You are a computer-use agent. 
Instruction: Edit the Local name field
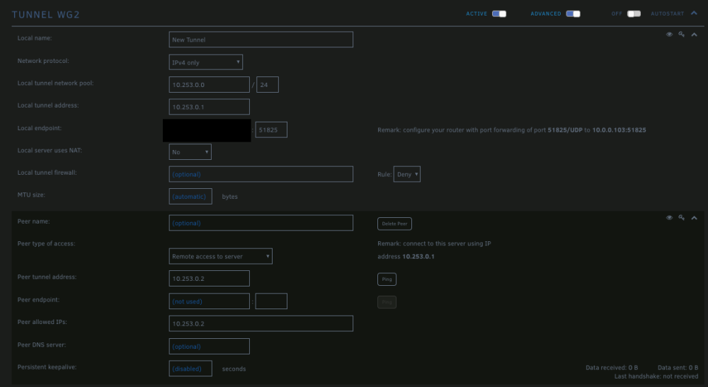coord(261,39)
